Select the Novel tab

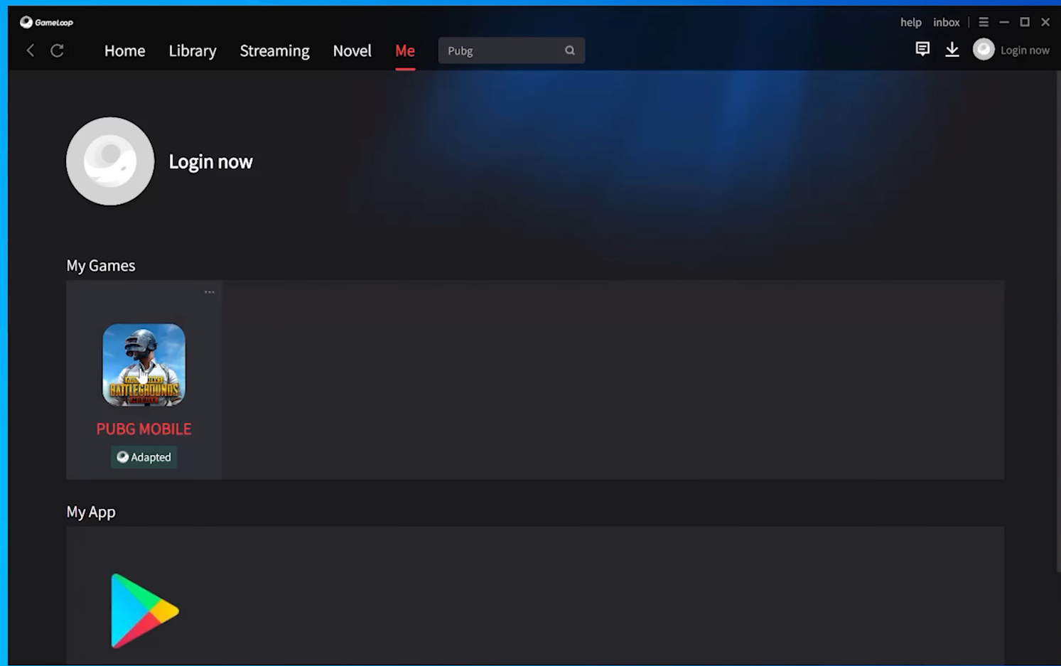pos(352,50)
